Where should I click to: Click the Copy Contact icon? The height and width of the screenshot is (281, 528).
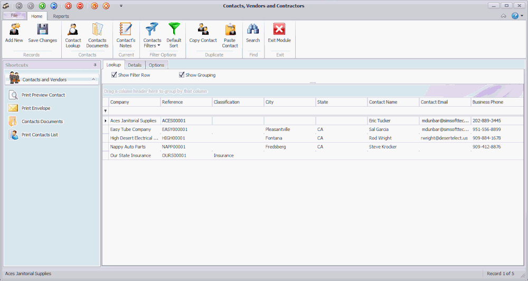203,30
